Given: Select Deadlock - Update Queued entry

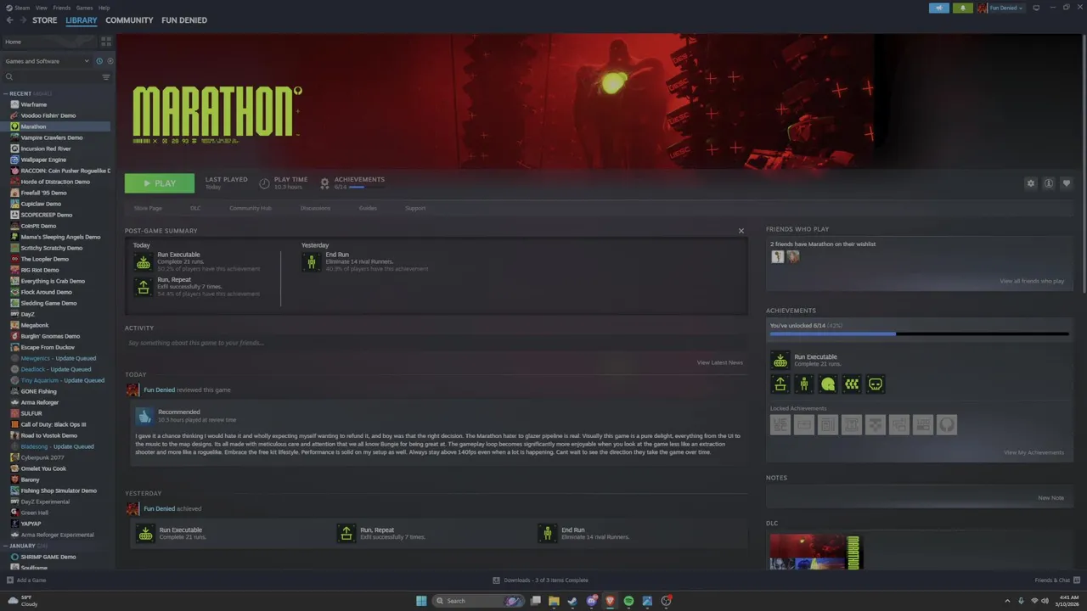Looking at the screenshot, I should pyautogui.click(x=56, y=369).
